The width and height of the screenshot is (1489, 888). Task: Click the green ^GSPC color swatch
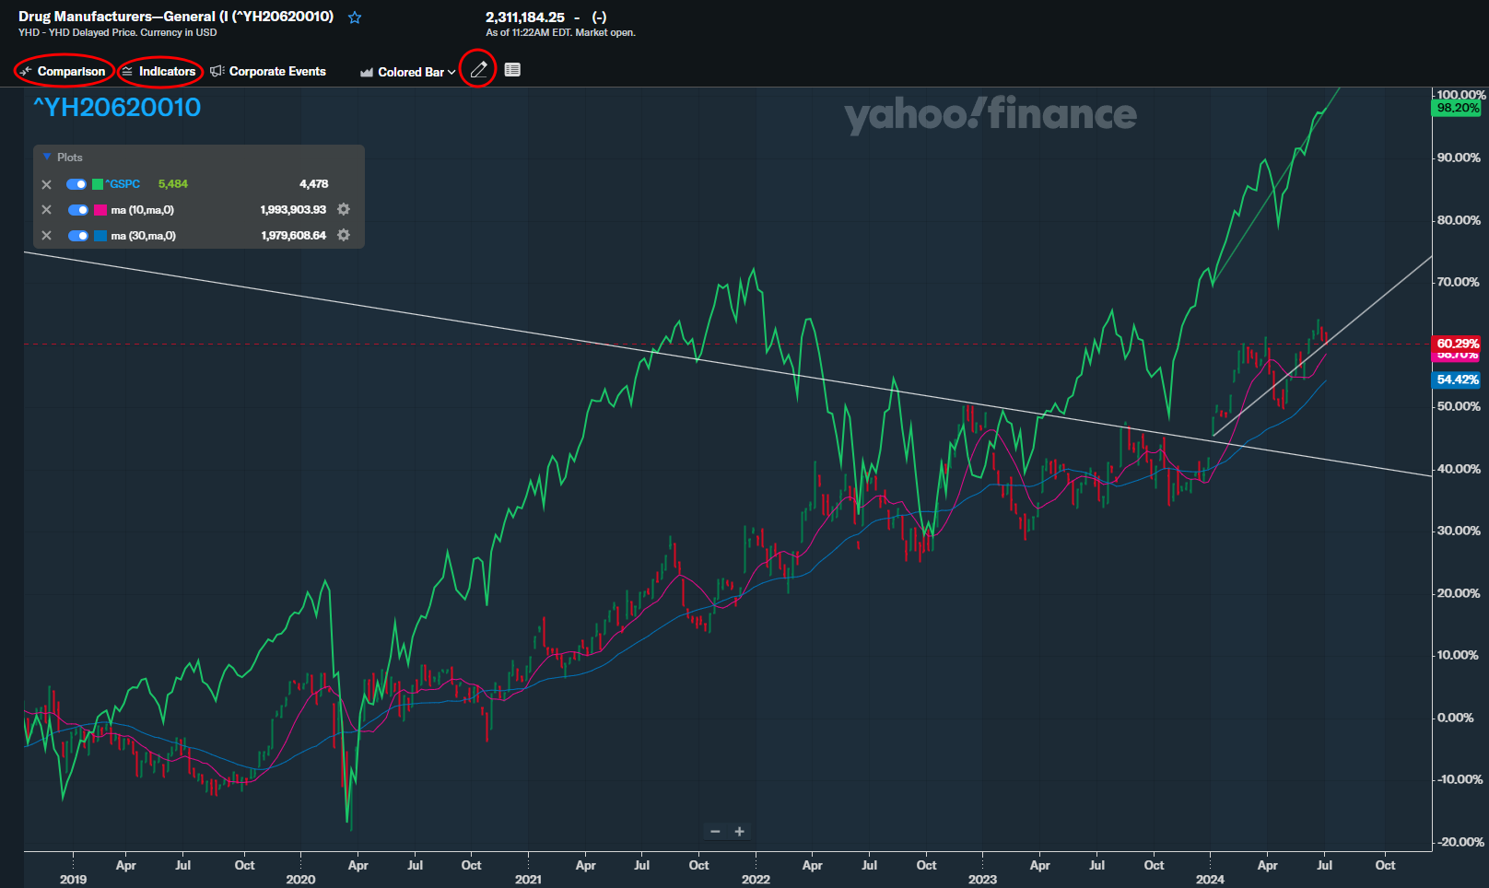pos(98,184)
